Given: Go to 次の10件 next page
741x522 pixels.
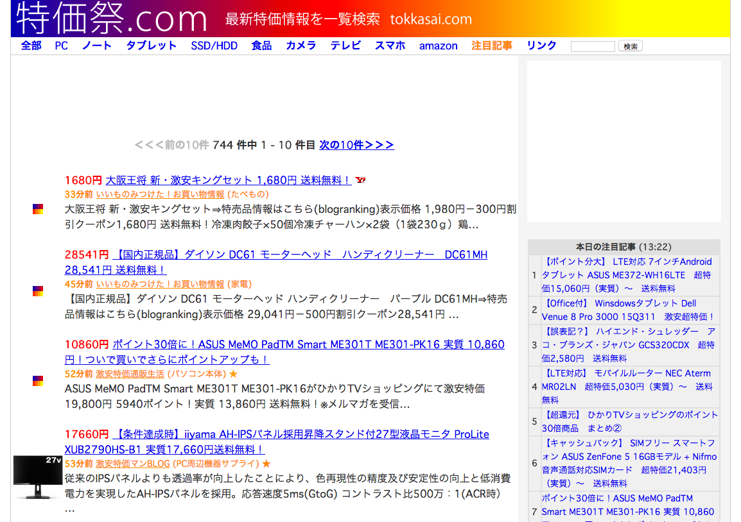Looking at the screenshot, I should click(x=357, y=145).
